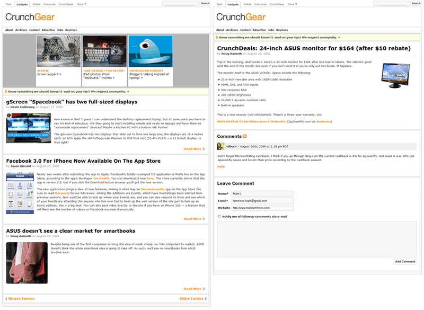This screenshot has width=424, height=310.
Task: Open the Mobile tab on right page
Action: [248, 4]
